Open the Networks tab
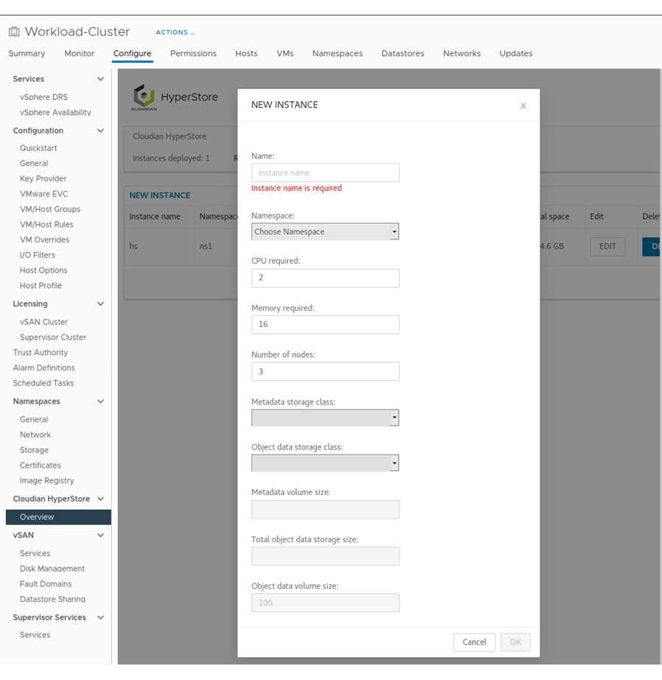This screenshot has height=680, width=662. (462, 53)
